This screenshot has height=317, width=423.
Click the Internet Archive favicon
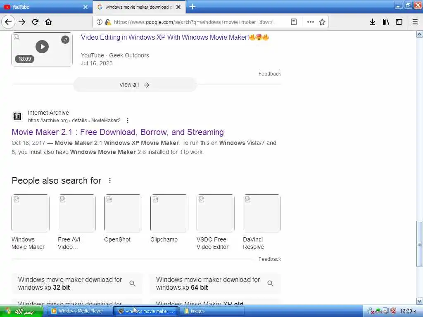point(17,116)
